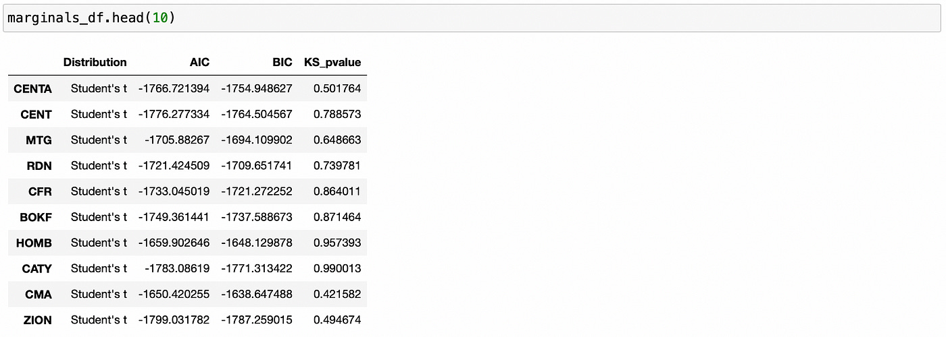Select KS_pvalue 0.648663

(337, 140)
